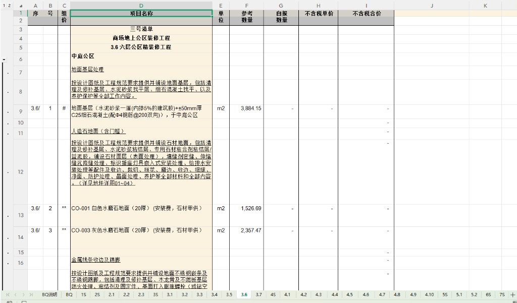Select the 金属线条收边及踢脚 cell
517x303 pixels.
[x=141, y=263]
